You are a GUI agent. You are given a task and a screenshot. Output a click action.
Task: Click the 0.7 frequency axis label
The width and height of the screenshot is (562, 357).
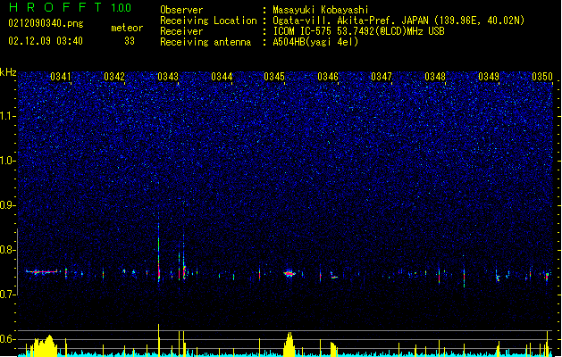[8, 295]
